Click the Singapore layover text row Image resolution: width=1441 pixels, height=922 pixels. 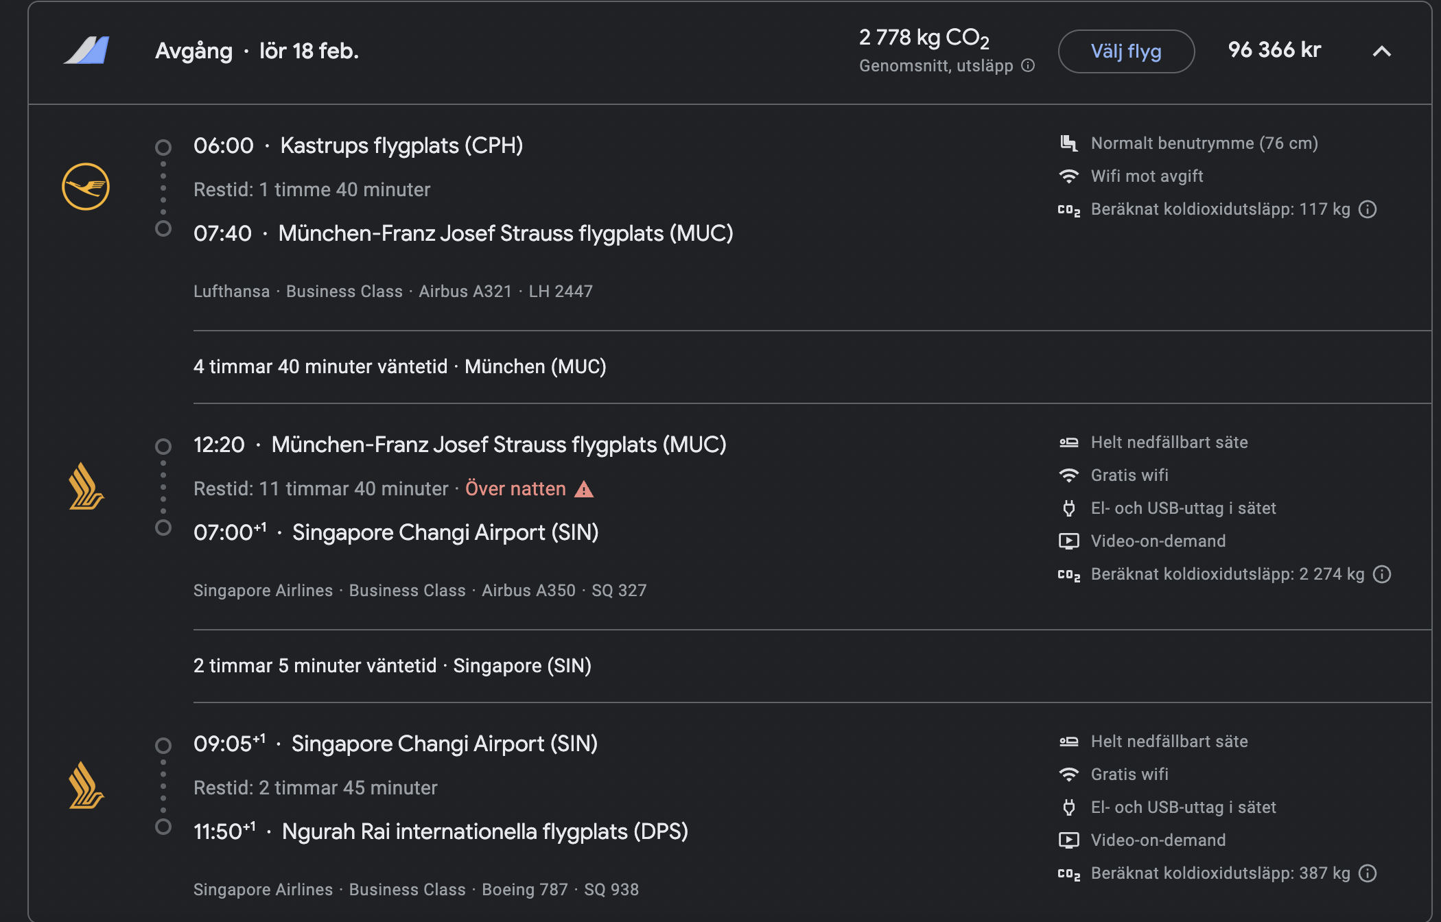[x=392, y=666]
